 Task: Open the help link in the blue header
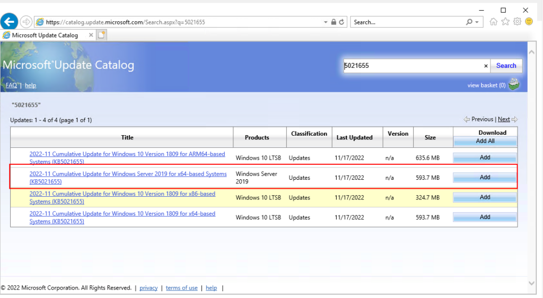pos(30,85)
